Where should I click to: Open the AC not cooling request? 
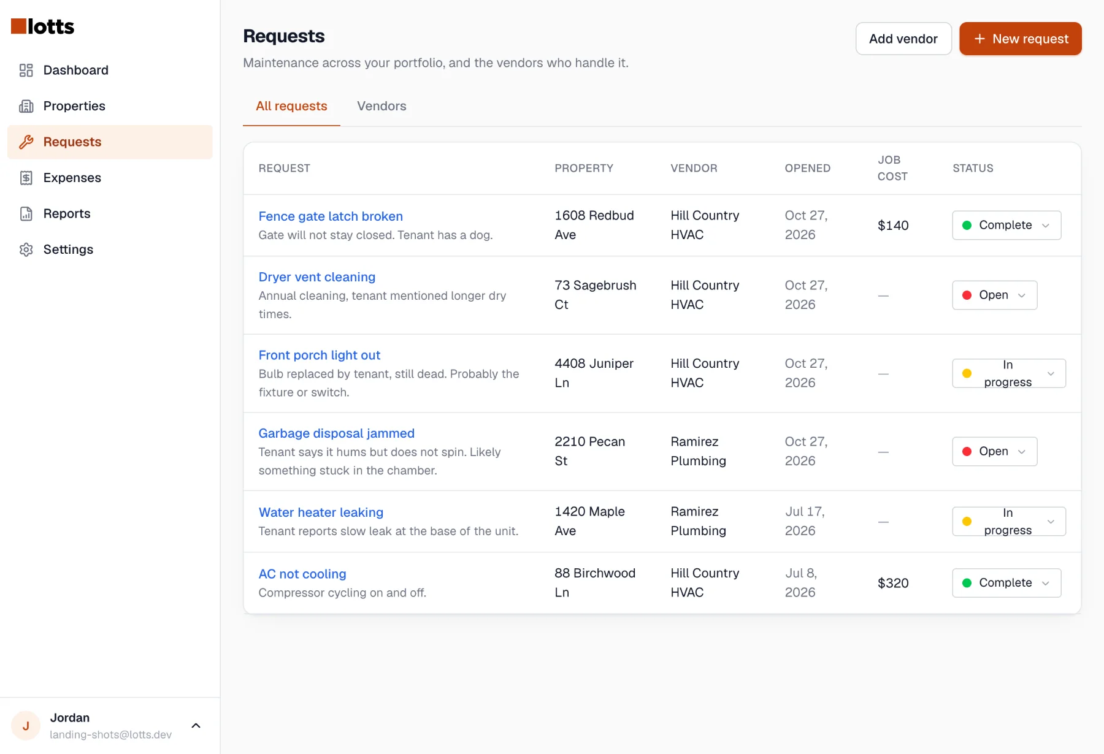302,574
